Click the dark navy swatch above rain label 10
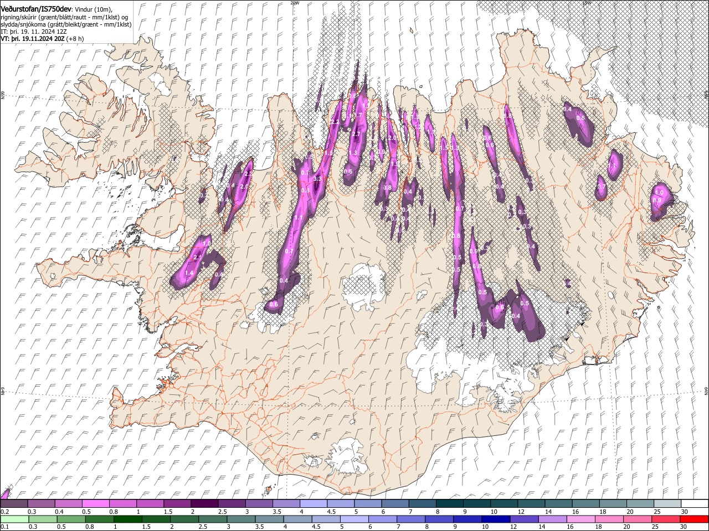This screenshot has height=531, width=709. [495, 519]
